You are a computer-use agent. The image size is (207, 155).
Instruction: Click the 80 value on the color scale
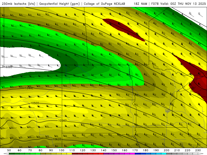[41, 150]
